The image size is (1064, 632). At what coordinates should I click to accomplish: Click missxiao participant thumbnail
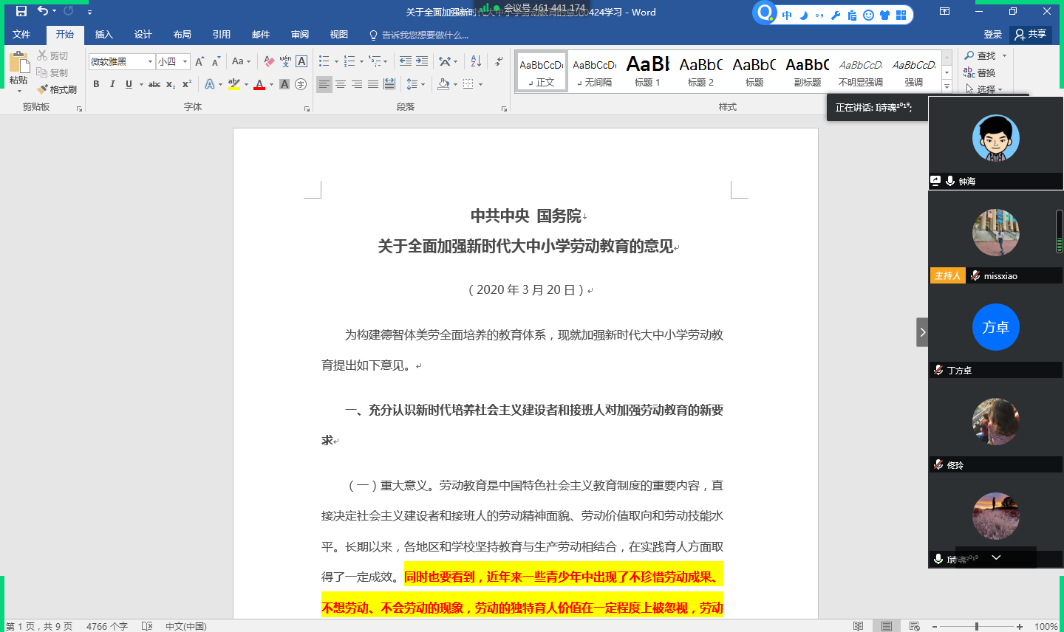pos(996,238)
